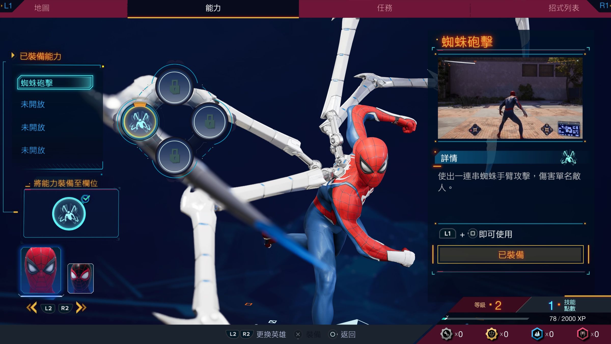Click the spider-arm ability icon under 將能力裝備至欄位

coord(69,214)
